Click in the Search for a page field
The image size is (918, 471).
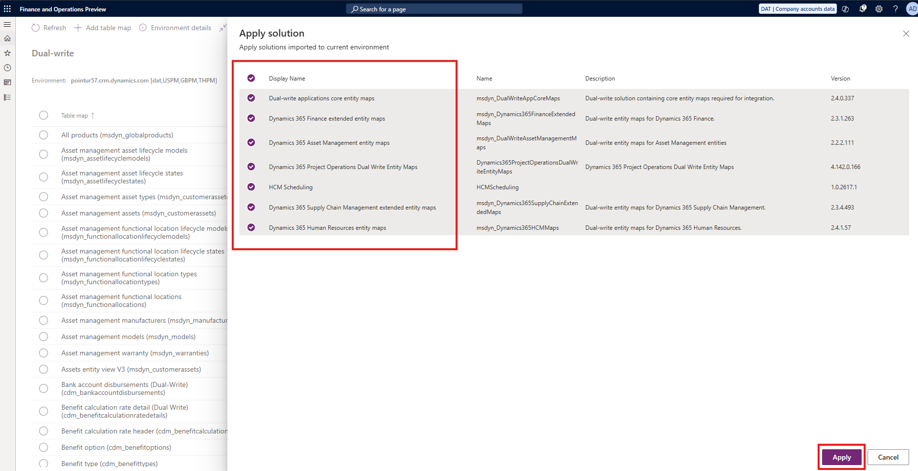pos(434,9)
